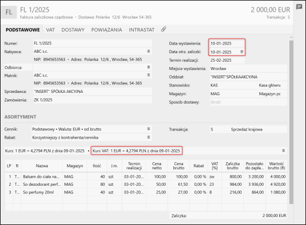Image resolution: width=306 pixels, height=225 pixels.
Task: Expand the Rabat discount dropdown
Action: click(x=149, y=137)
